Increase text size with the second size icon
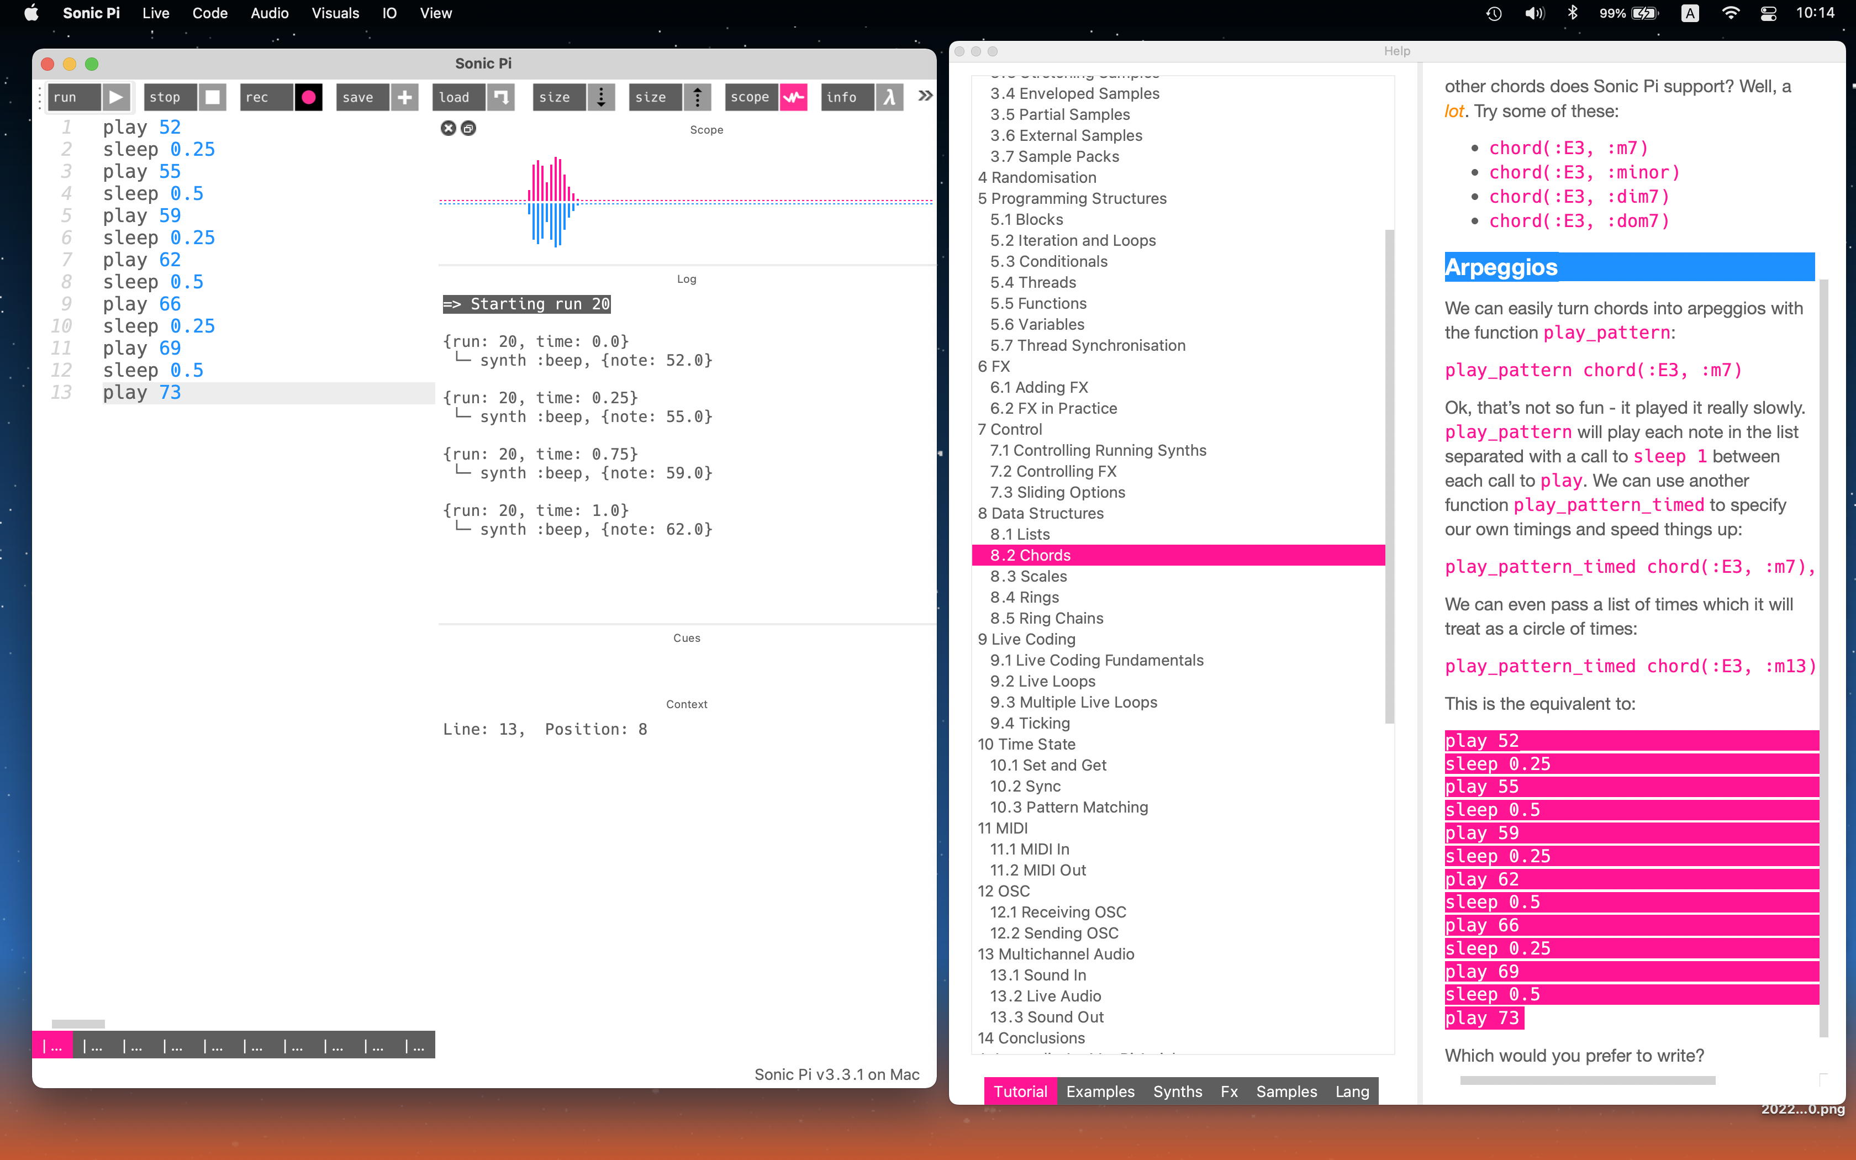 tap(697, 97)
